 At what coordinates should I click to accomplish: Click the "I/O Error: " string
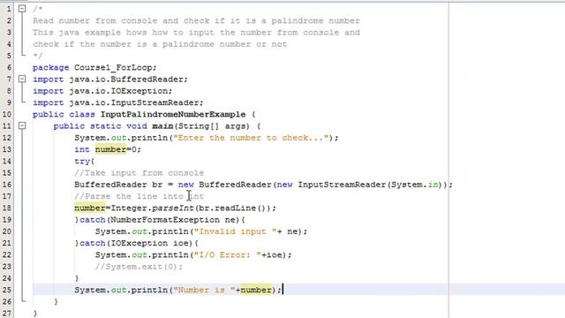click(228, 255)
